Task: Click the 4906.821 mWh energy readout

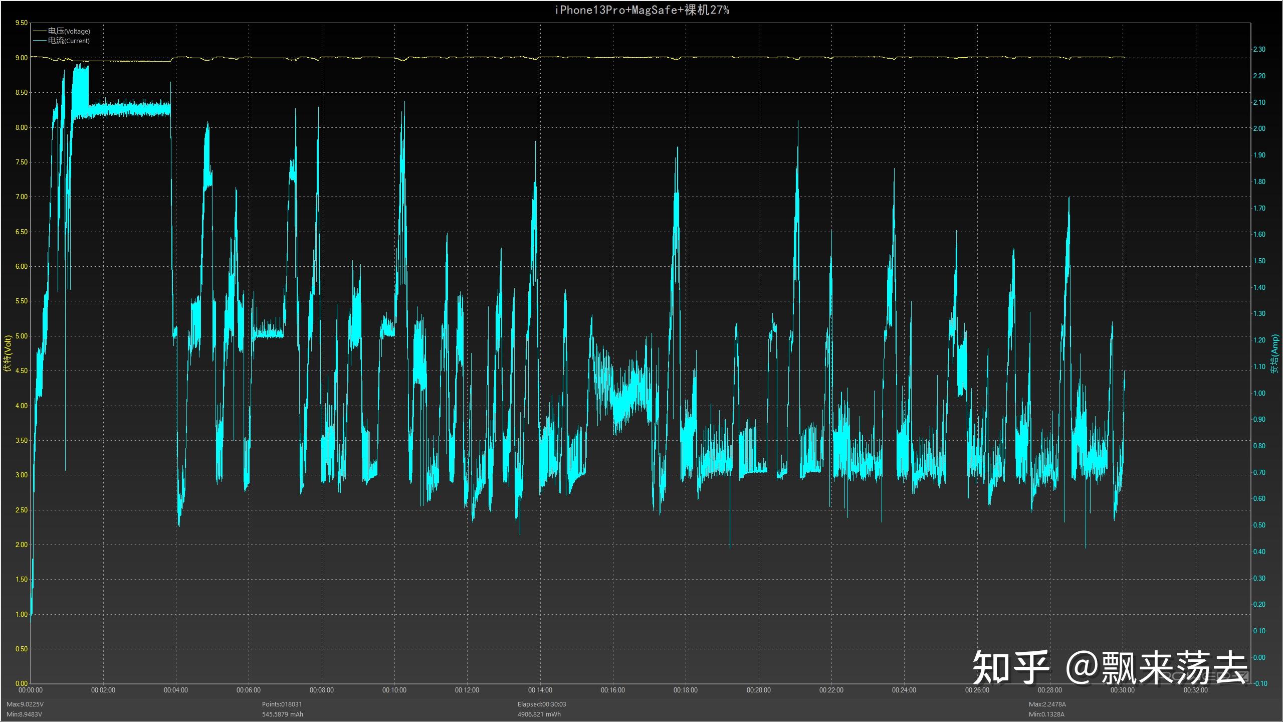Action: 539,714
